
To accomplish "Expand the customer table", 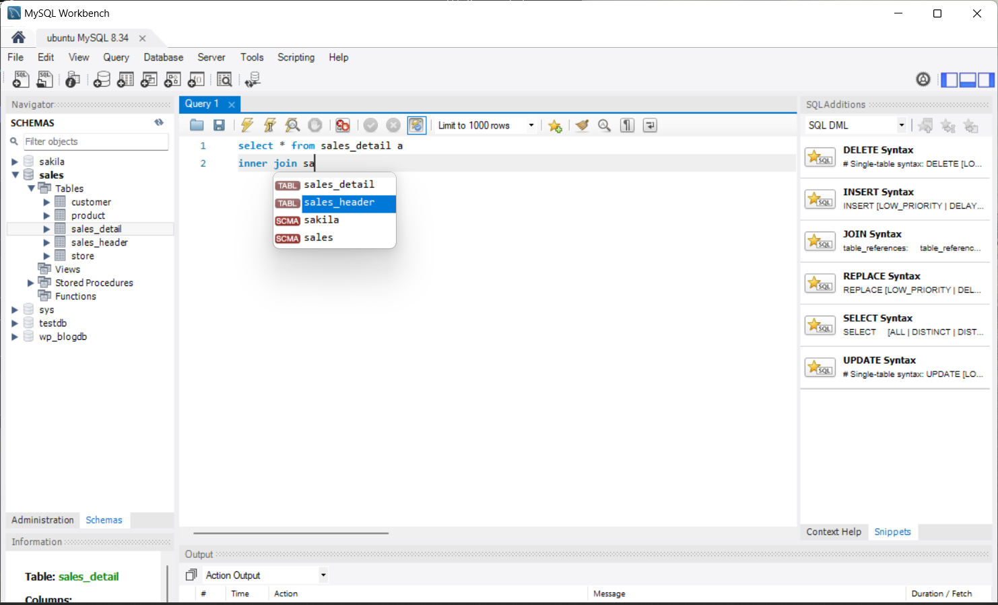I will click(46, 202).
